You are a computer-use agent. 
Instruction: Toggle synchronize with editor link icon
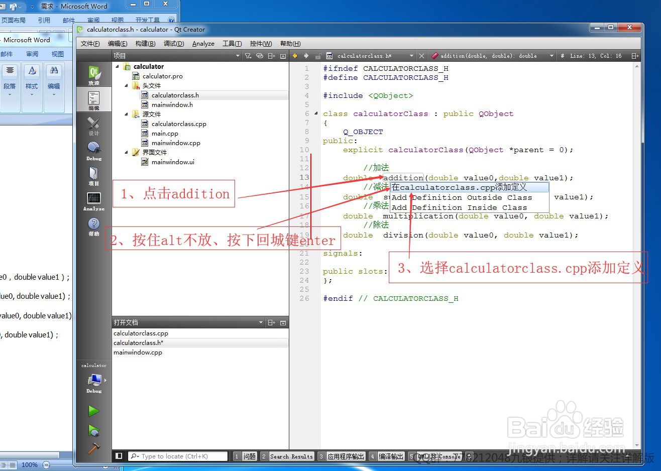260,56
